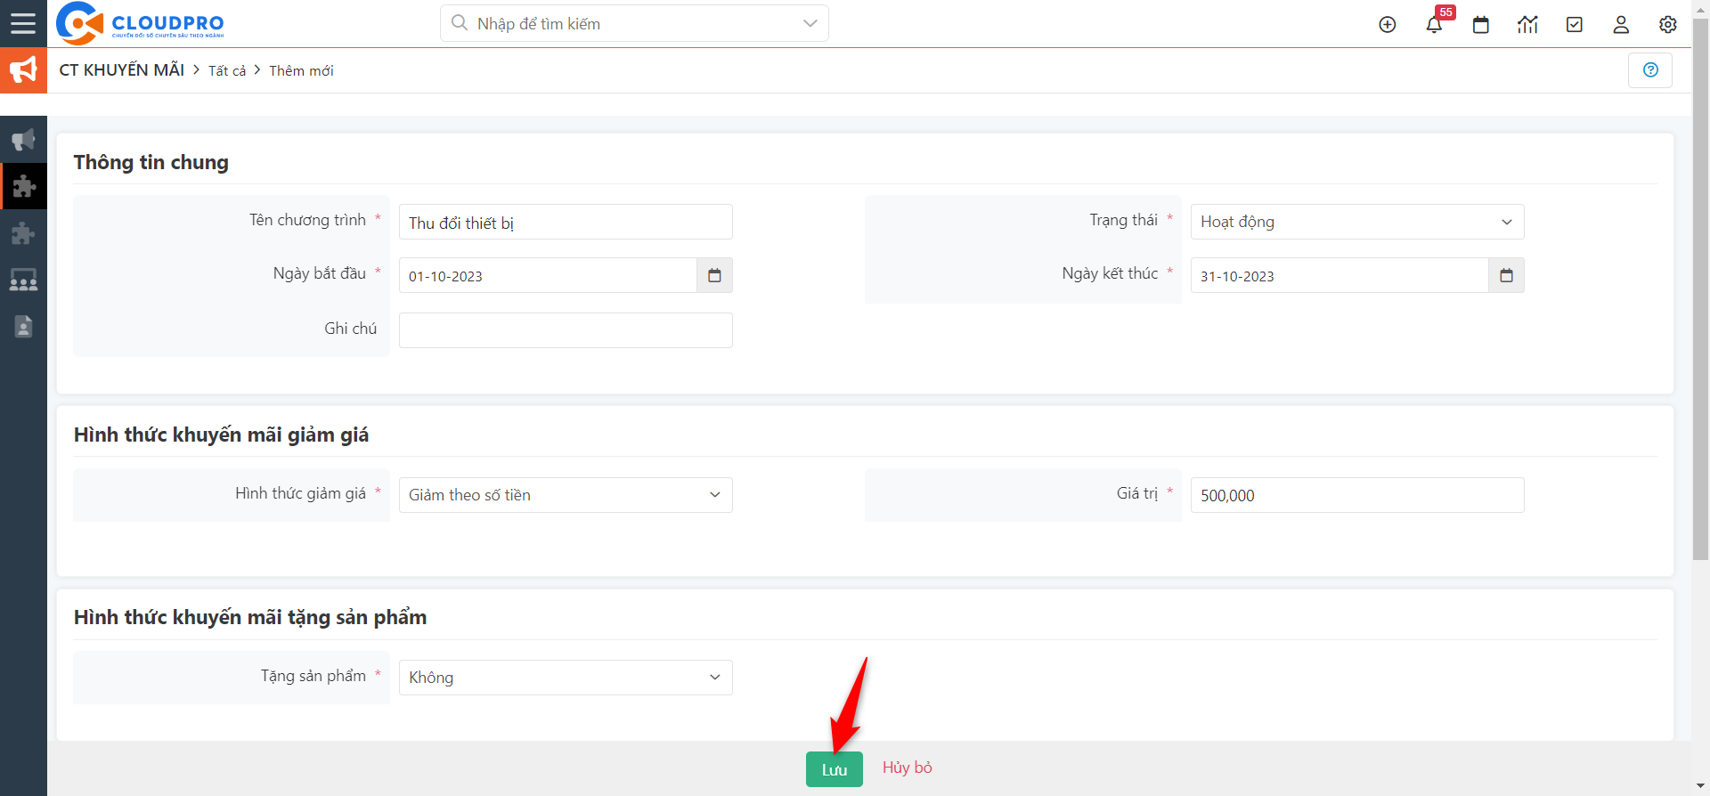Click the search magnifier icon
Viewport: 1710px width, 796px height.
pos(460,23)
